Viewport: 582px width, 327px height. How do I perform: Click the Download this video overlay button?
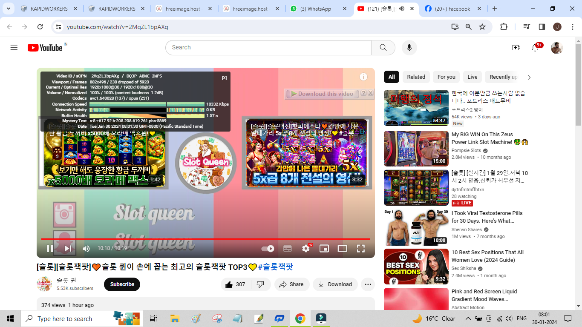point(322,94)
